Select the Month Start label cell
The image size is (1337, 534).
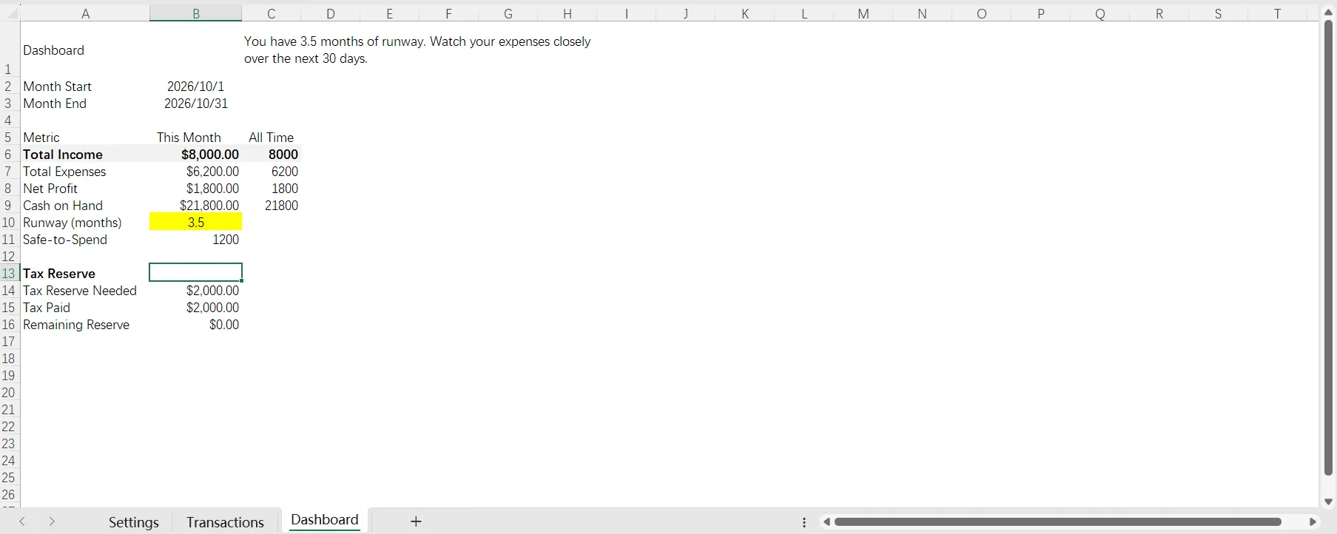point(85,87)
